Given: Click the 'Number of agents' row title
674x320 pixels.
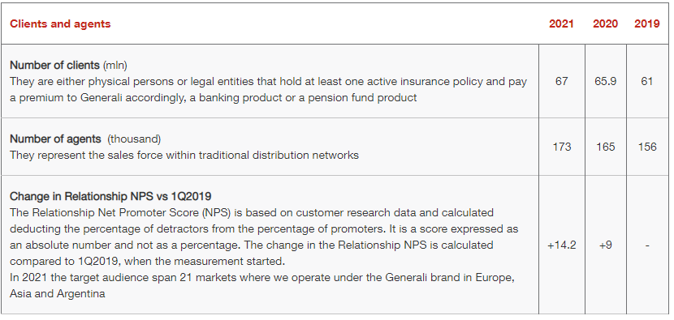Looking at the screenshot, I should 55,139.
